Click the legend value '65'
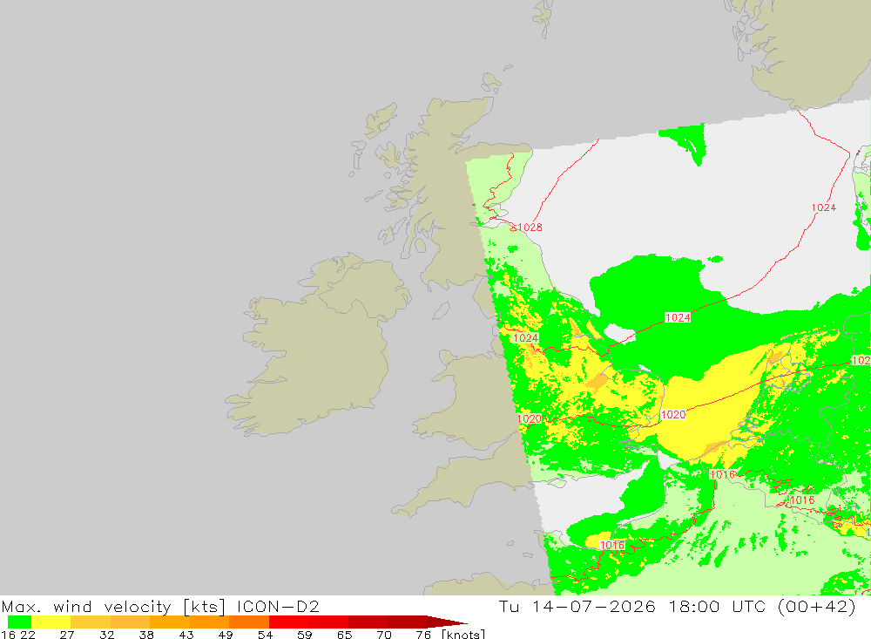 [344, 635]
